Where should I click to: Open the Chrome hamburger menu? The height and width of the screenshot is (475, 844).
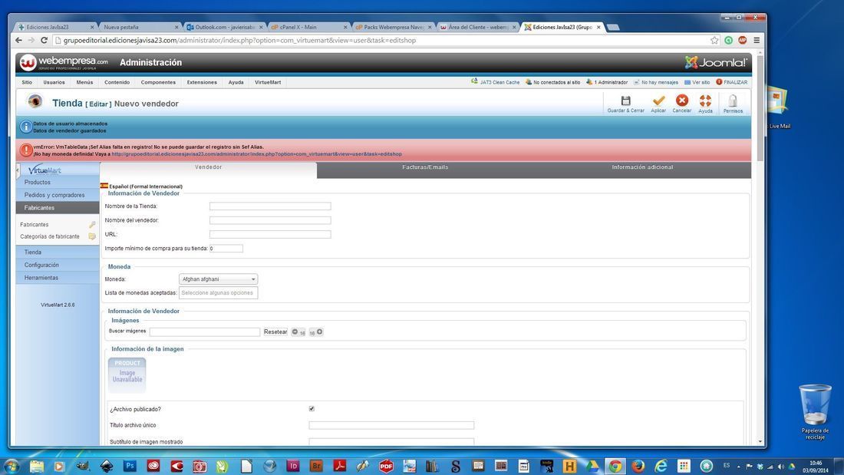coord(757,41)
